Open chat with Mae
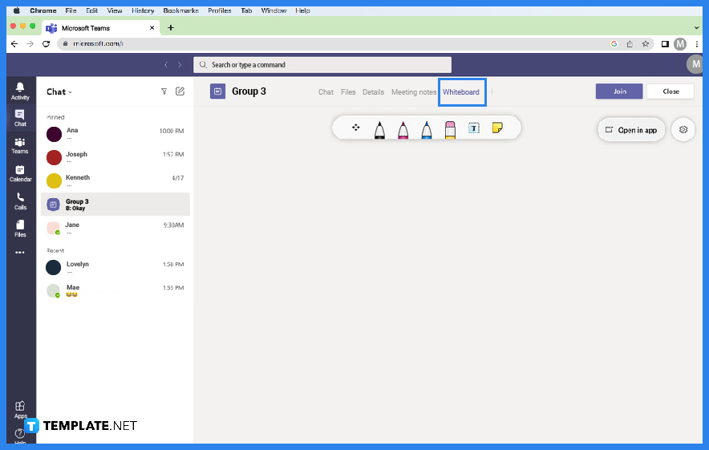This screenshot has height=450, width=709. click(x=115, y=291)
